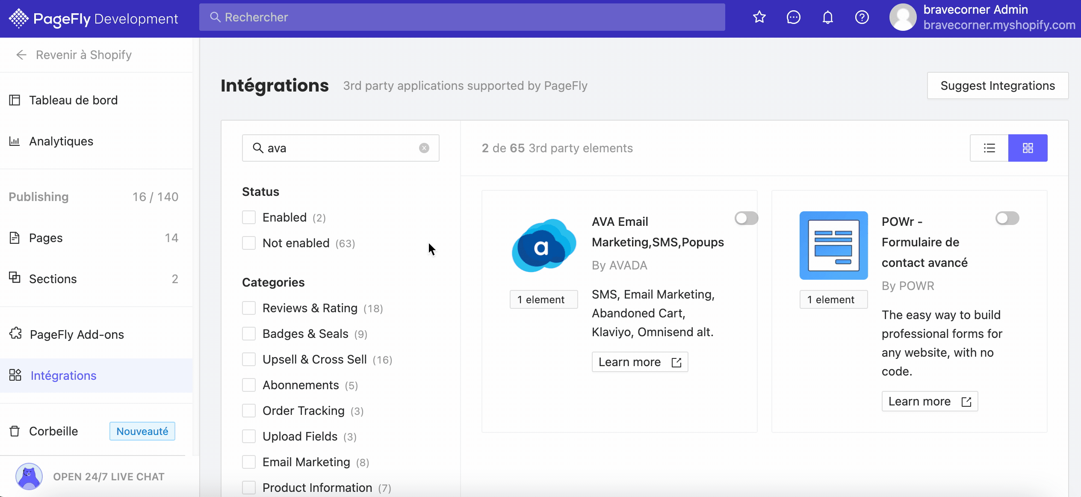Open 24/7 live chat

(x=109, y=476)
